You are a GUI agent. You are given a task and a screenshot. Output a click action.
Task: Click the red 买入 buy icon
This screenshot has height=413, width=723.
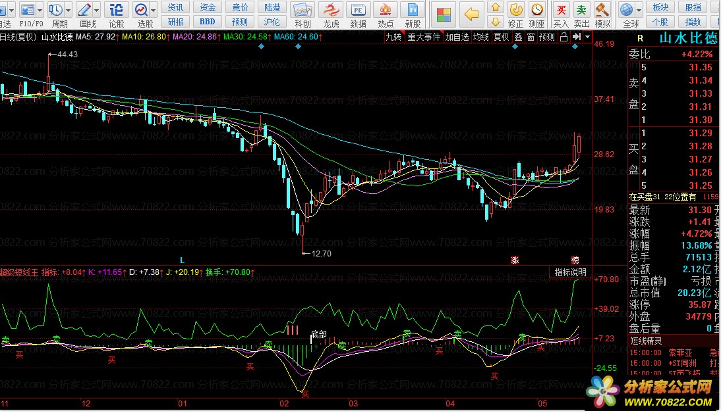click(561, 10)
